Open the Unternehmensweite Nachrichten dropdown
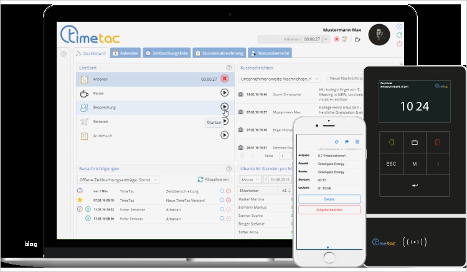This screenshot has width=467, height=272. pos(280,79)
